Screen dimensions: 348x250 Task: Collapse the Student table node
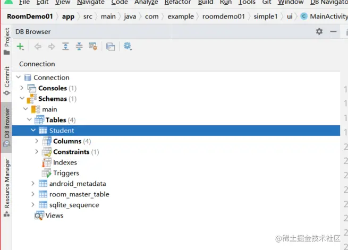pyautogui.click(x=33, y=130)
